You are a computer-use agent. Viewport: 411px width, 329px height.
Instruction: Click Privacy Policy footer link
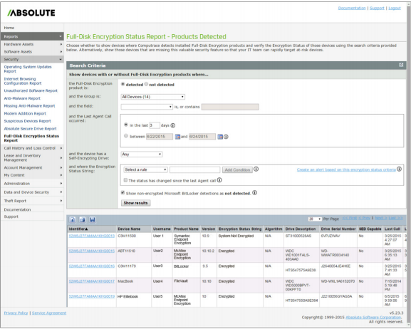16,313
